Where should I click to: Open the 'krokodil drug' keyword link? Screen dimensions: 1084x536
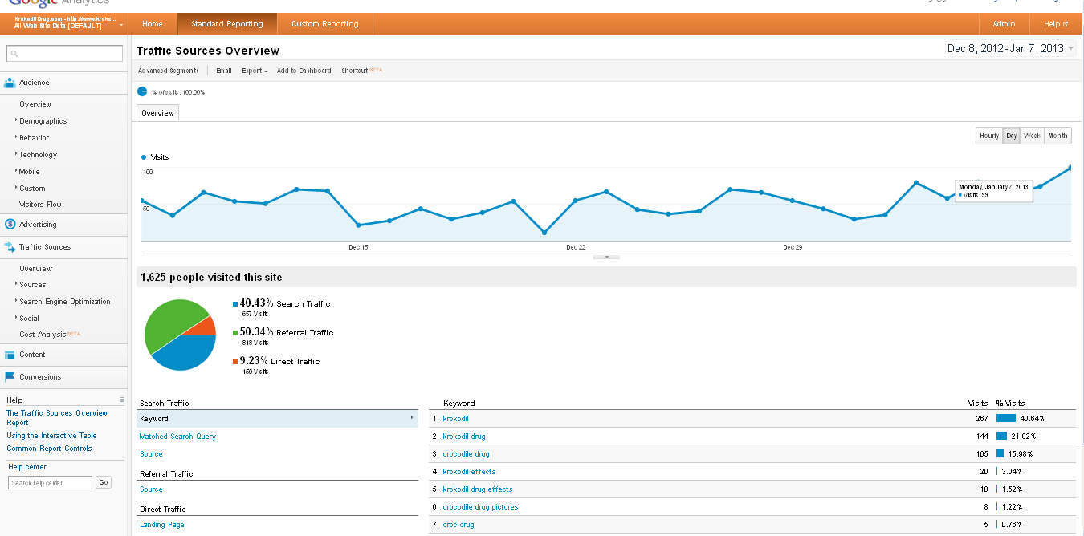pyautogui.click(x=463, y=437)
